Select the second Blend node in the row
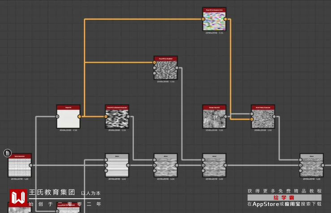 [x=166, y=165]
